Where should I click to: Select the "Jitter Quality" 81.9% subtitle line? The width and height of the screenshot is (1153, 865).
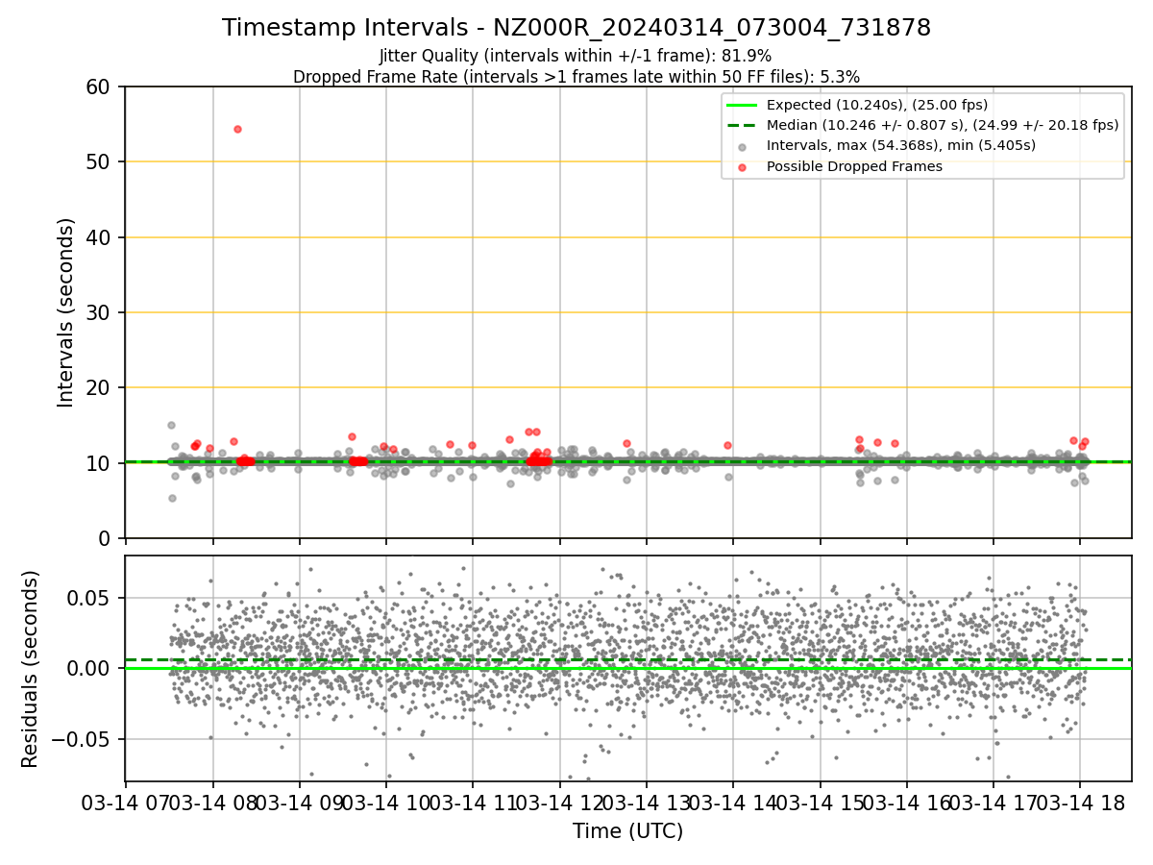point(576,56)
